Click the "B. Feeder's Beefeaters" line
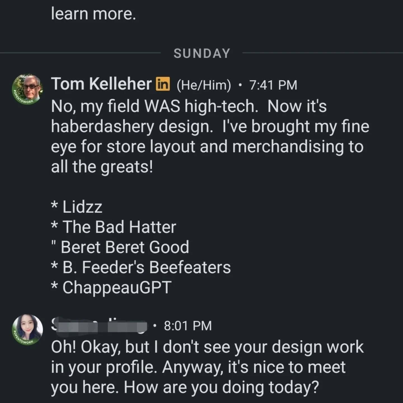Image resolution: width=403 pixels, height=403 pixels. click(141, 267)
